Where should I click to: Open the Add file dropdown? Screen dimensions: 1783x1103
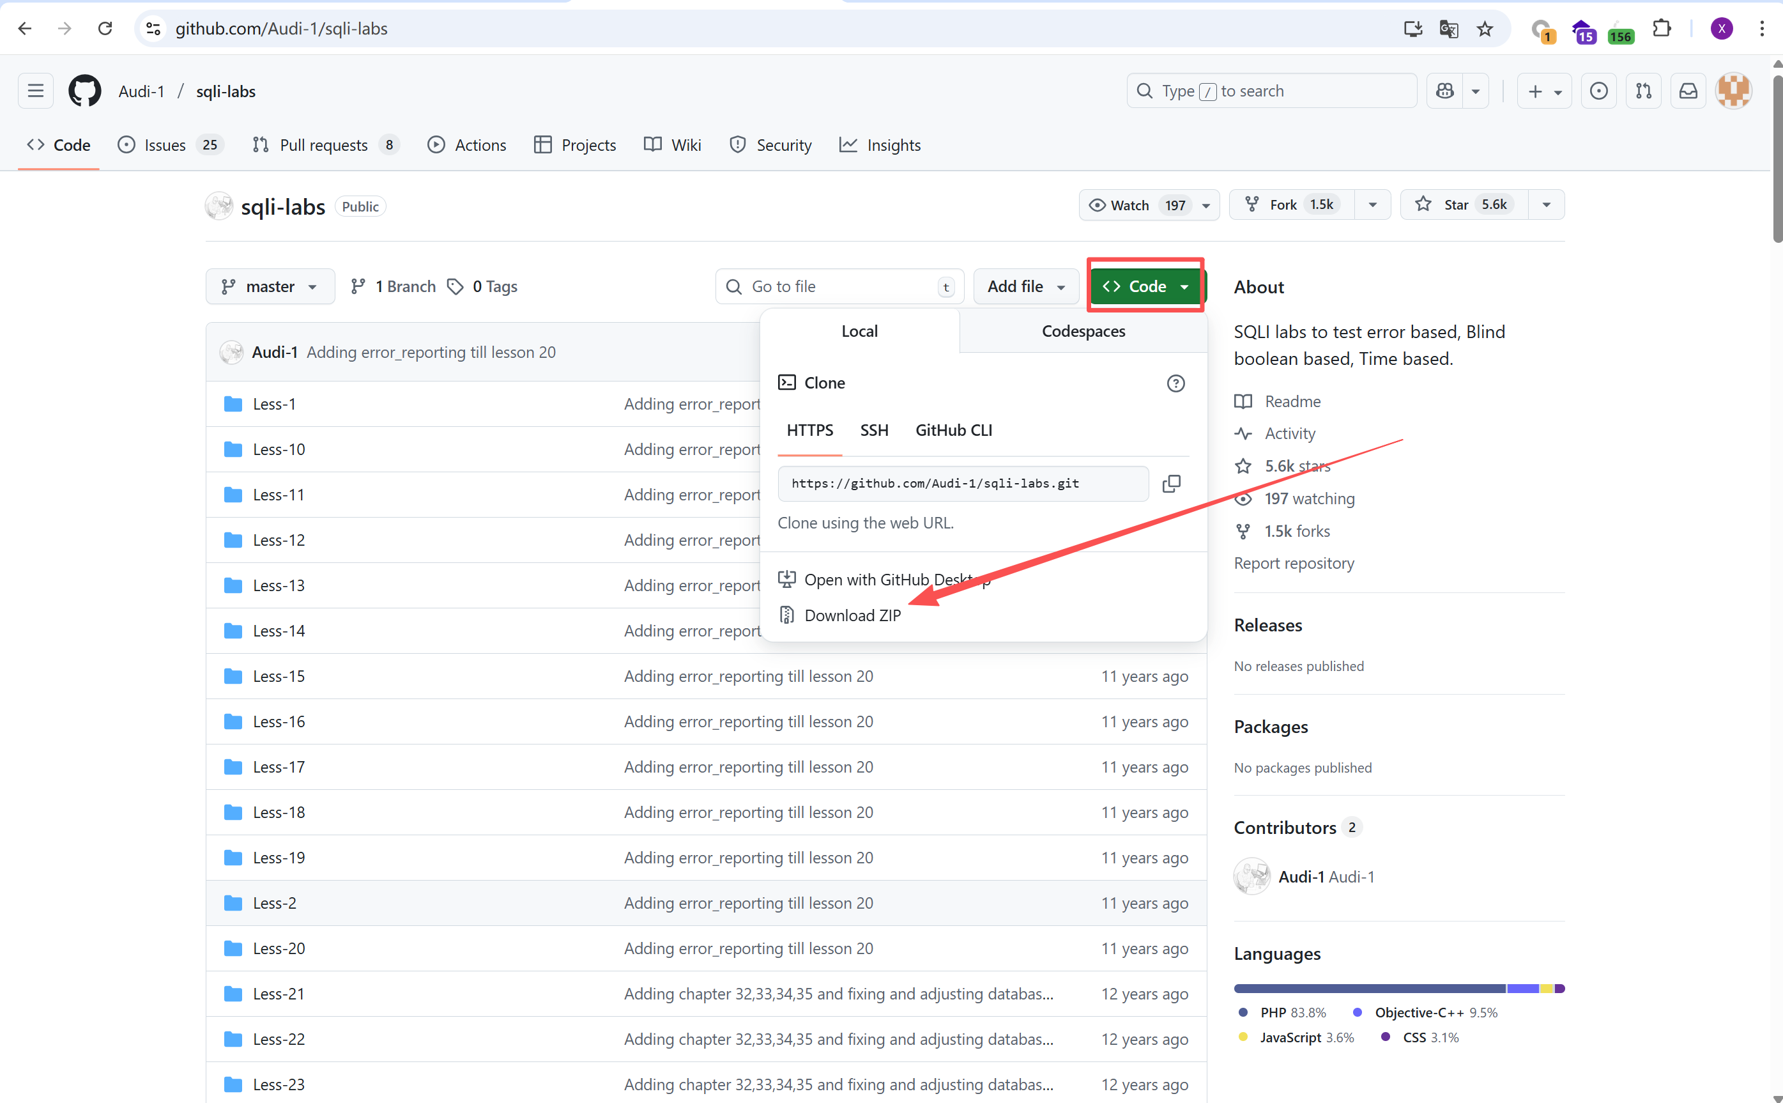1026,287
